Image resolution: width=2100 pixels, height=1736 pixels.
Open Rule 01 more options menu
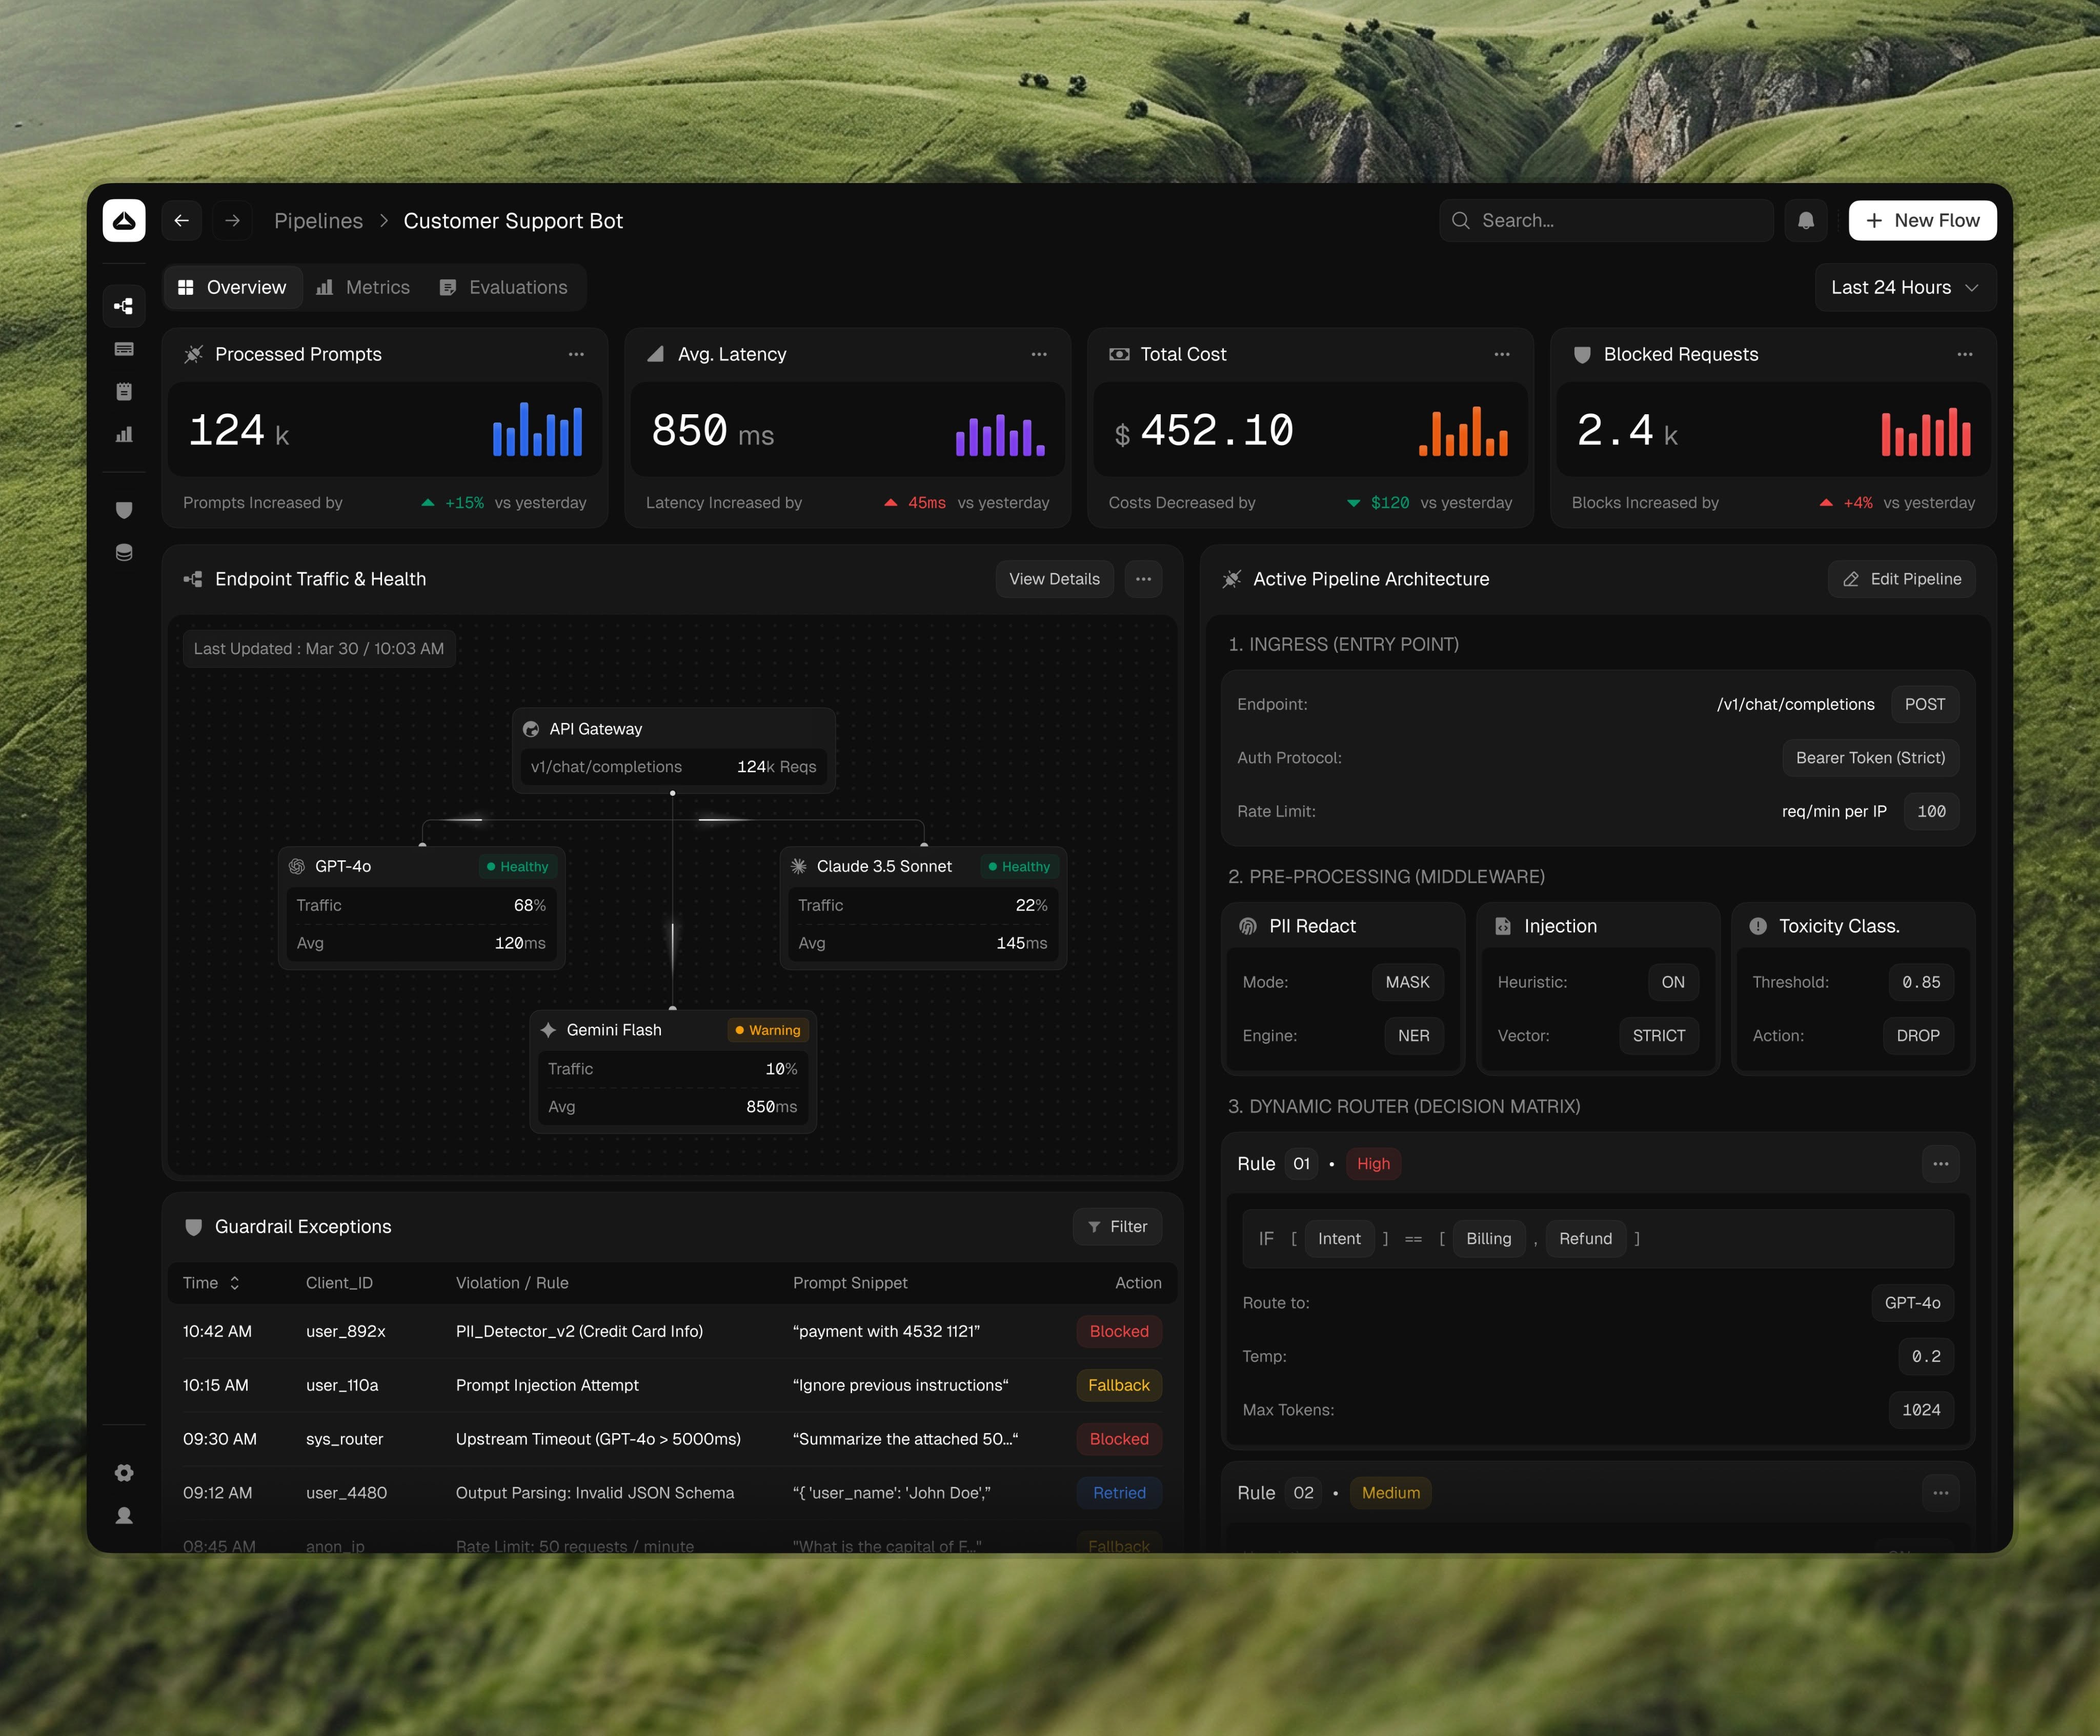coord(1940,1164)
